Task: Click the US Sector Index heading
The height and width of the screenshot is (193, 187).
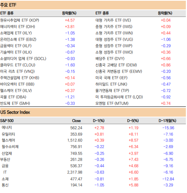Action: point(15,112)
